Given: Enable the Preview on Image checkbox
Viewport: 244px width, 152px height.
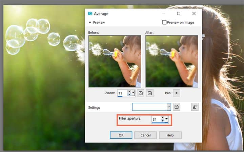Looking at the screenshot, I should point(164,22).
